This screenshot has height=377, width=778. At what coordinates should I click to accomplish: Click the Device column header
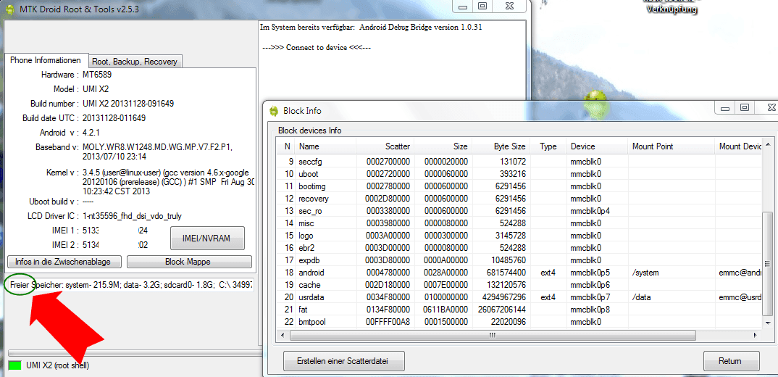tap(597, 146)
